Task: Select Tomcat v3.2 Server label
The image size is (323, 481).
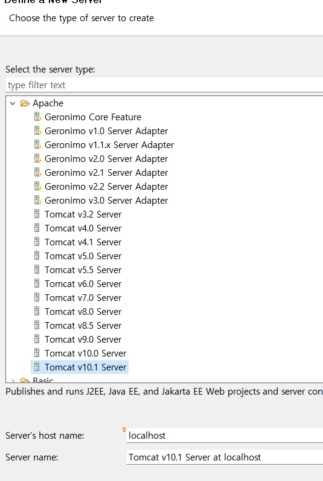Action: (x=83, y=214)
